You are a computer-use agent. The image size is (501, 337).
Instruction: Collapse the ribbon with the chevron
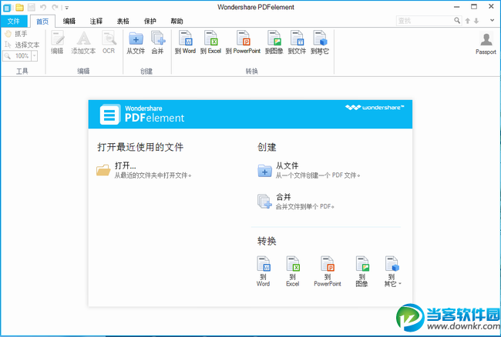coord(492,21)
